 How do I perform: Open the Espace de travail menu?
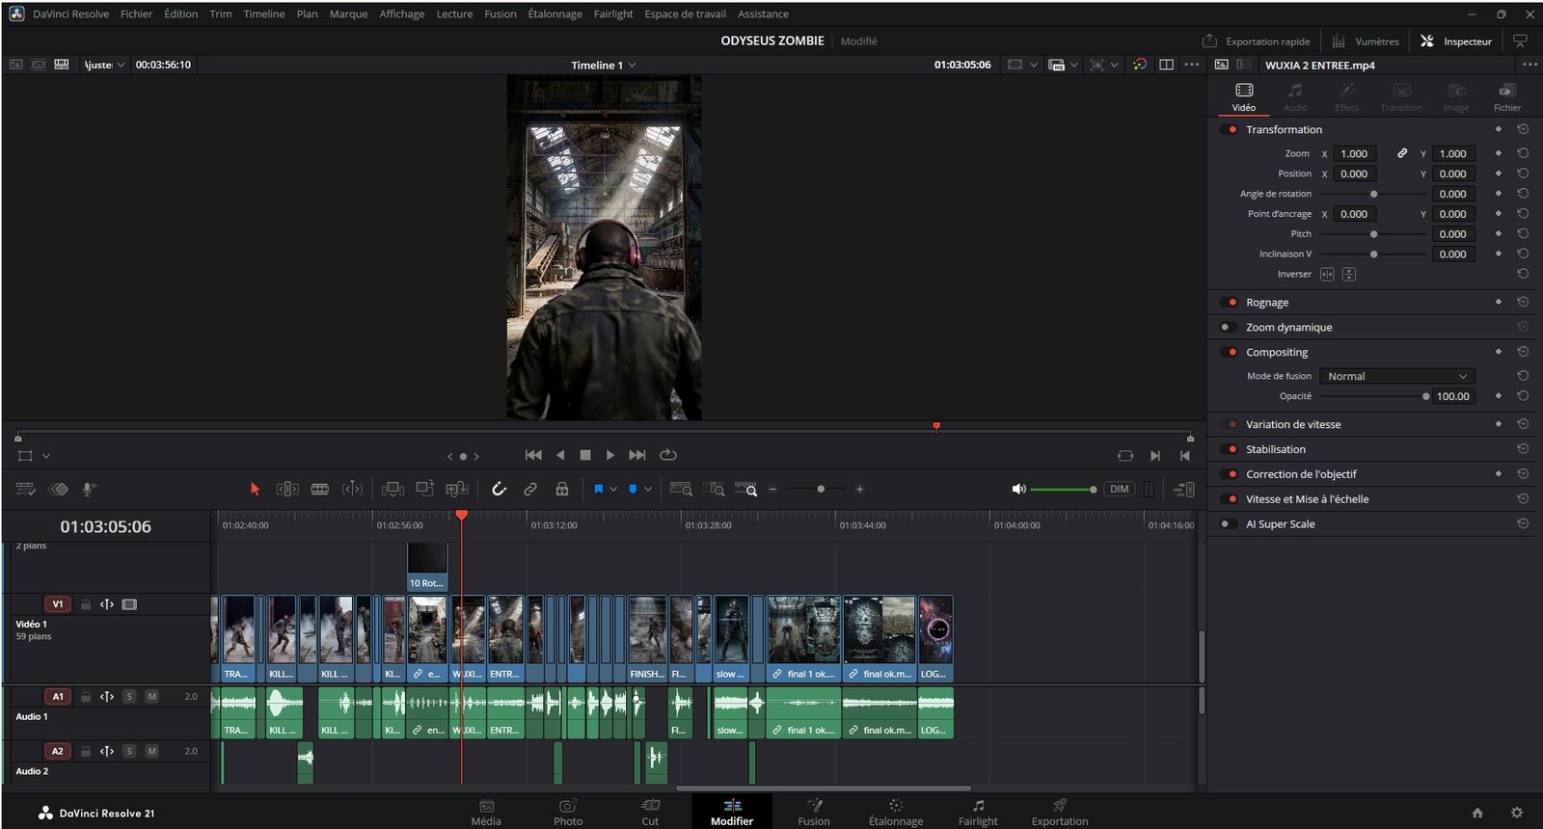coord(685,14)
